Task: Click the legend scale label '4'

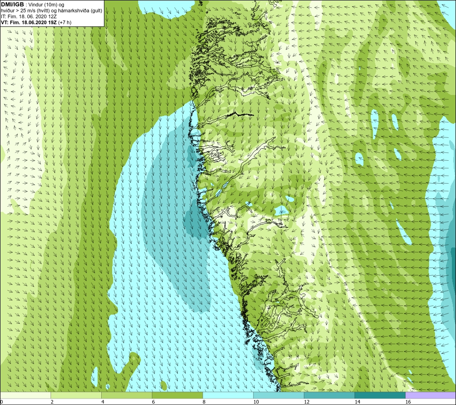Action: [103, 402]
